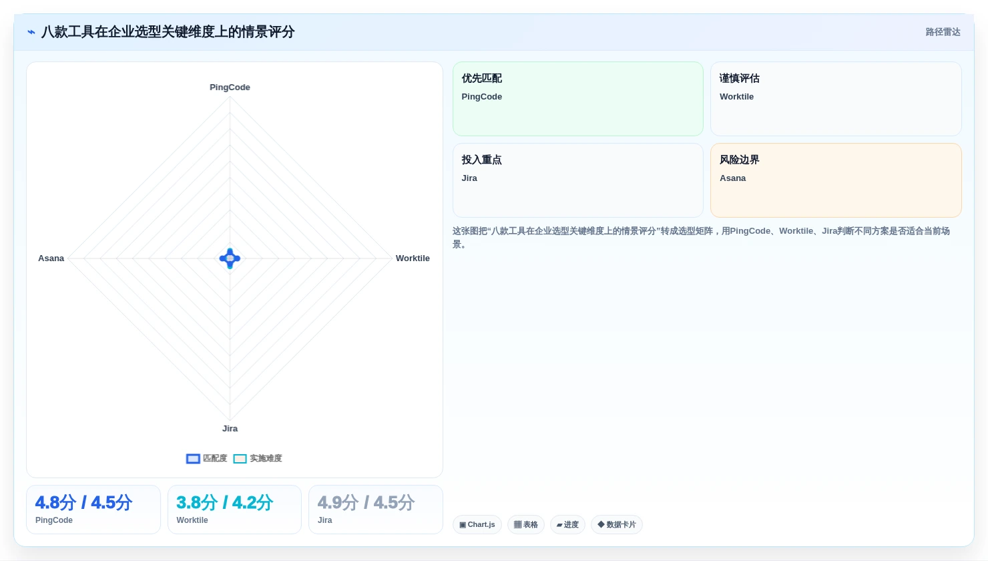The width and height of the screenshot is (988, 561).
Task: Select the 表格 tag chip
Action: (x=526, y=525)
